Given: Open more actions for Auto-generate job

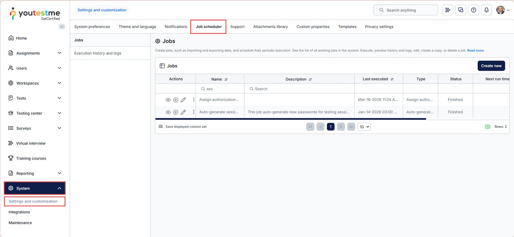Looking at the screenshot, I should tap(193, 112).
